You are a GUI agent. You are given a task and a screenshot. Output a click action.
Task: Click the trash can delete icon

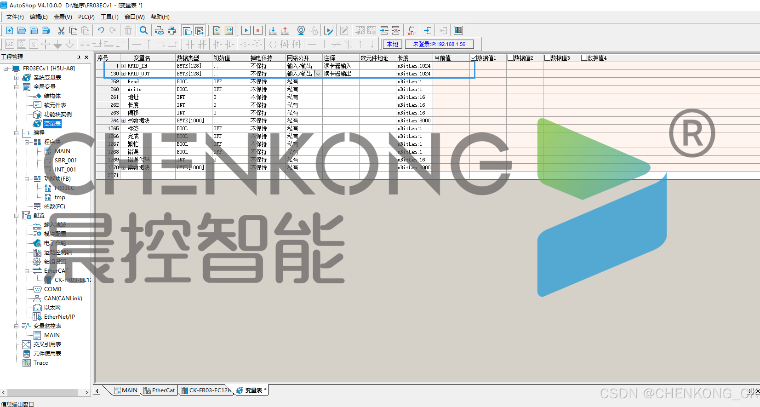[128, 30]
